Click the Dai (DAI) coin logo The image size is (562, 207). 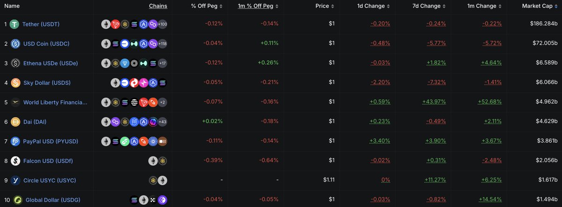click(x=15, y=122)
